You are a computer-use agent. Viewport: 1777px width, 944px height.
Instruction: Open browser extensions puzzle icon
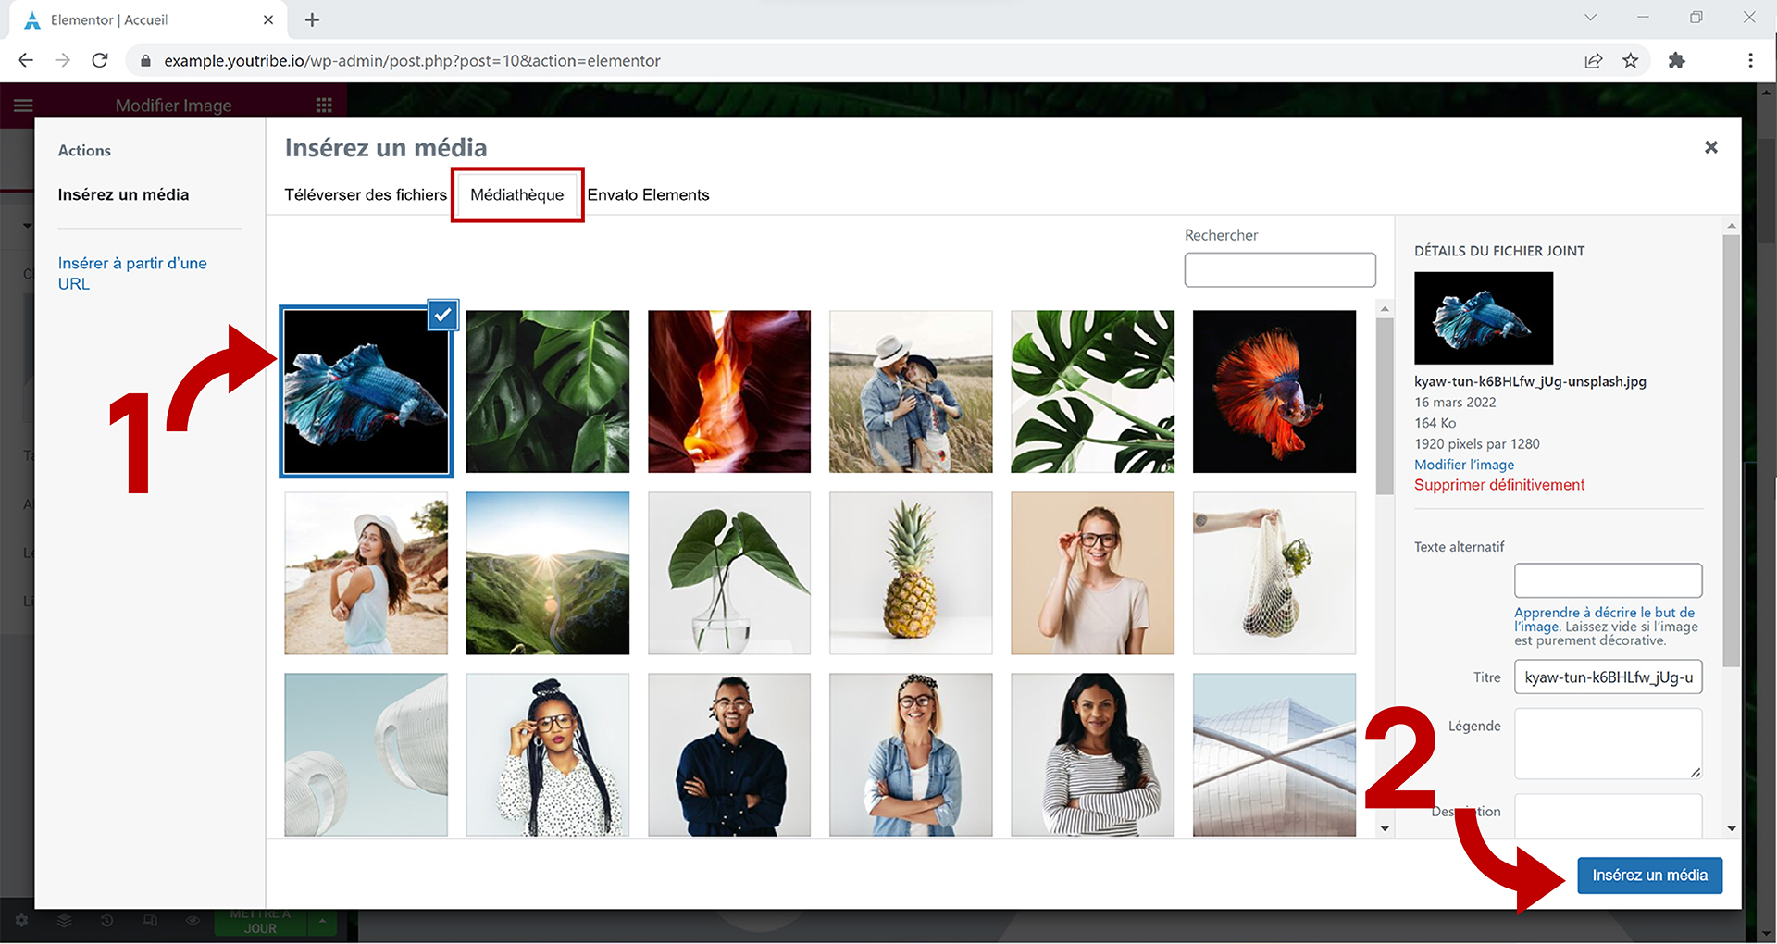[x=1676, y=61]
